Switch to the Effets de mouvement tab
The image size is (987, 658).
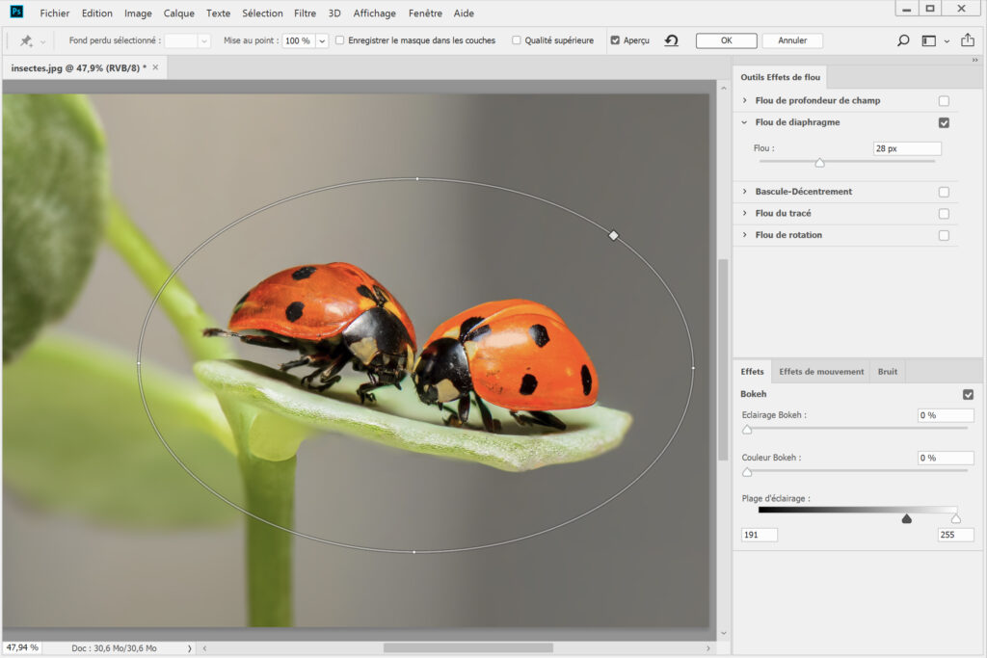[821, 372]
